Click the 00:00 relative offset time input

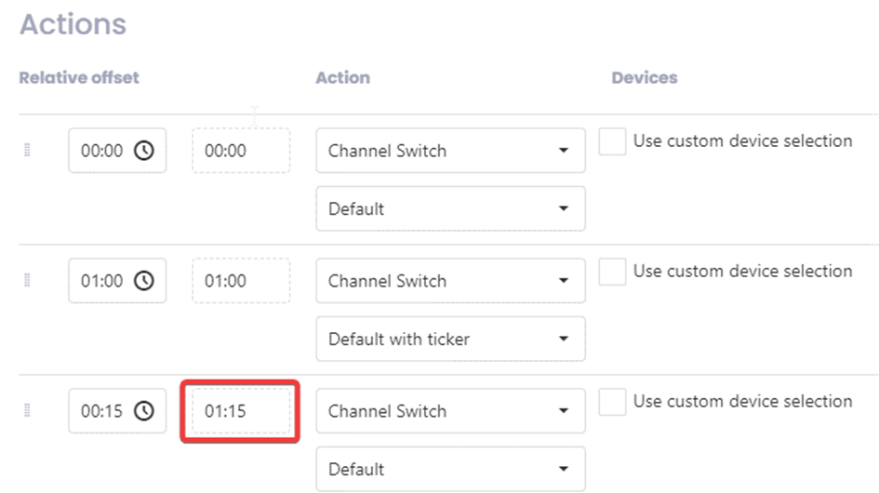click(101, 151)
